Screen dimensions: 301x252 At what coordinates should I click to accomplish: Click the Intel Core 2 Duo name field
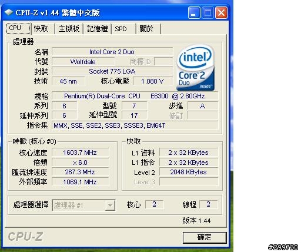tap(112, 52)
